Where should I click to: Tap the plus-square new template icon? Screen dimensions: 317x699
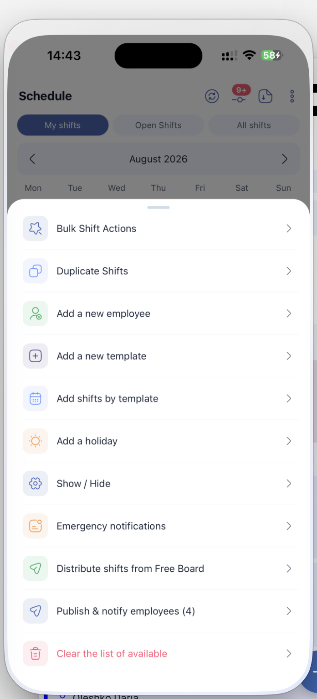[x=36, y=356]
